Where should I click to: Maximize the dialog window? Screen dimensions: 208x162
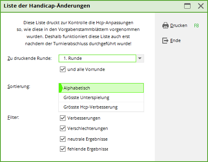(187, 6)
